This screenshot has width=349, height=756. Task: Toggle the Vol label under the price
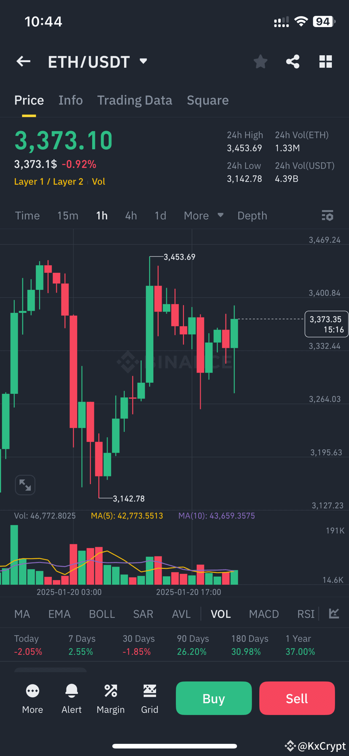(99, 181)
